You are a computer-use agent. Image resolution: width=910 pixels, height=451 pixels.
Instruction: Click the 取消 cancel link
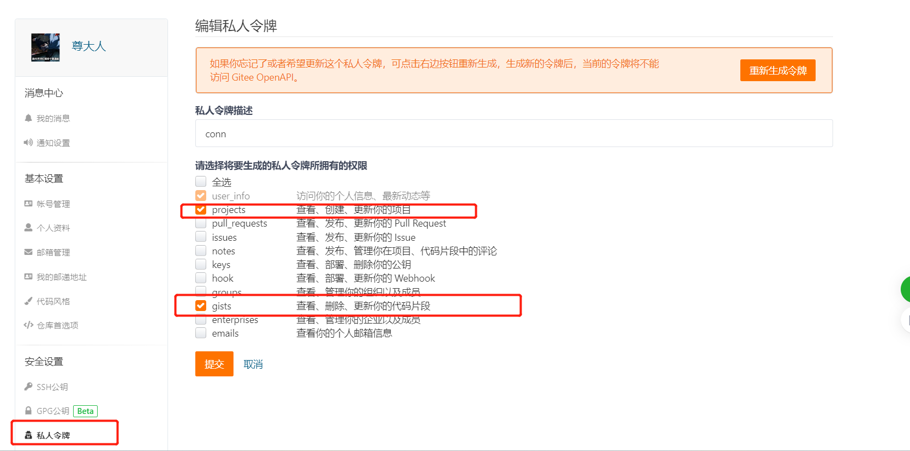(x=253, y=364)
